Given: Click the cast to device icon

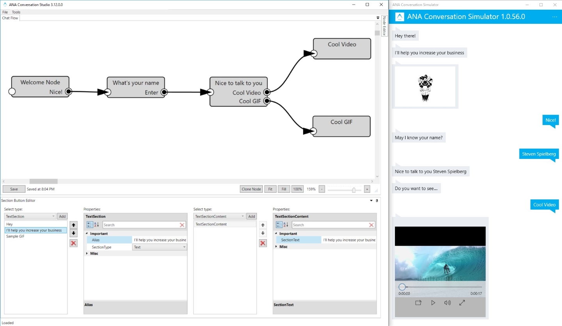Looking at the screenshot, I should [418, 303].
